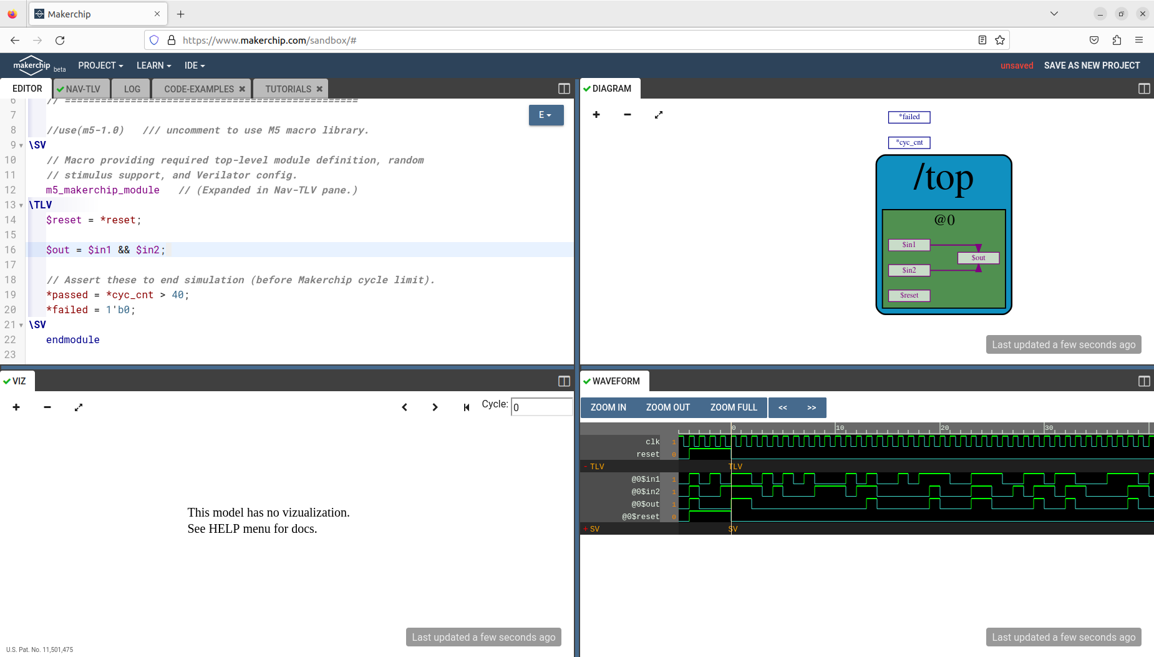The width and height of the screenshot is (1154, 657).
Task: Expand the diagram pane to fullscreen
Action: tap(658, 115)
